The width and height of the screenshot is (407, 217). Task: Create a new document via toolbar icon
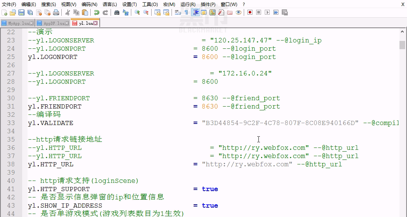tap(5, 12)
